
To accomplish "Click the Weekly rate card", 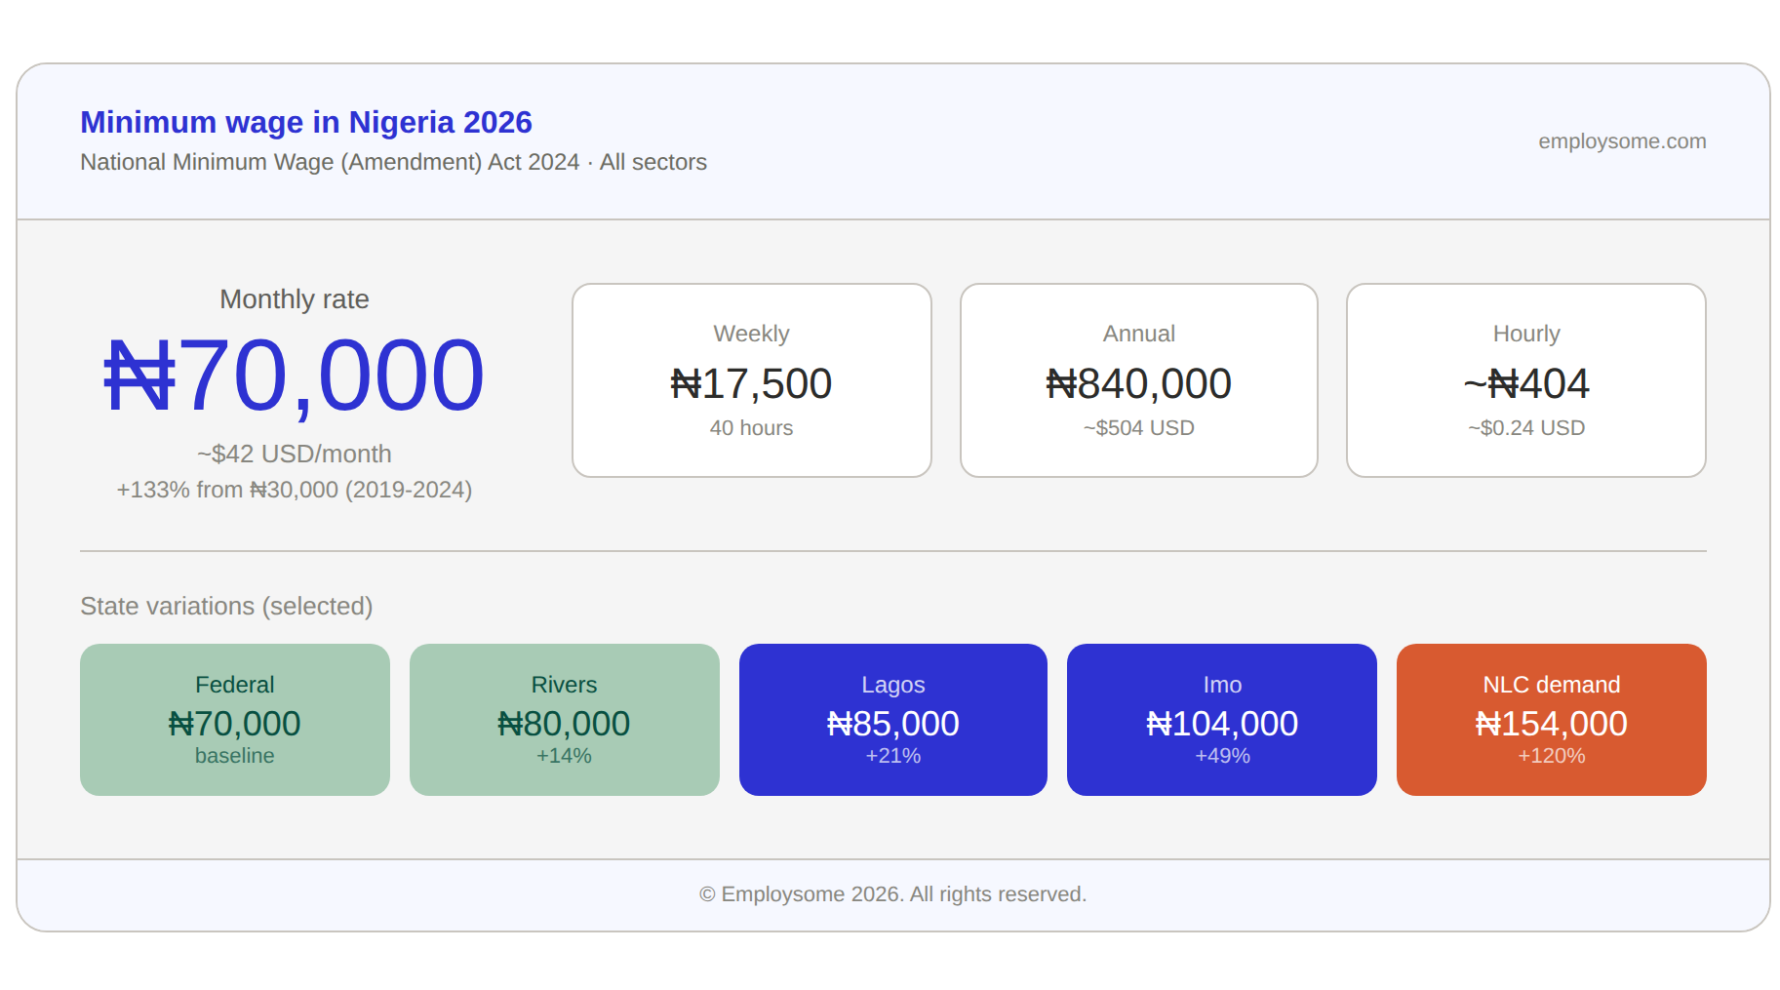I will click(751, 379).
